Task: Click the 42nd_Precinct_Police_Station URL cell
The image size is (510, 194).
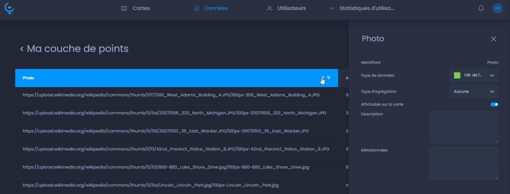Action: click(x=176, y=149)
